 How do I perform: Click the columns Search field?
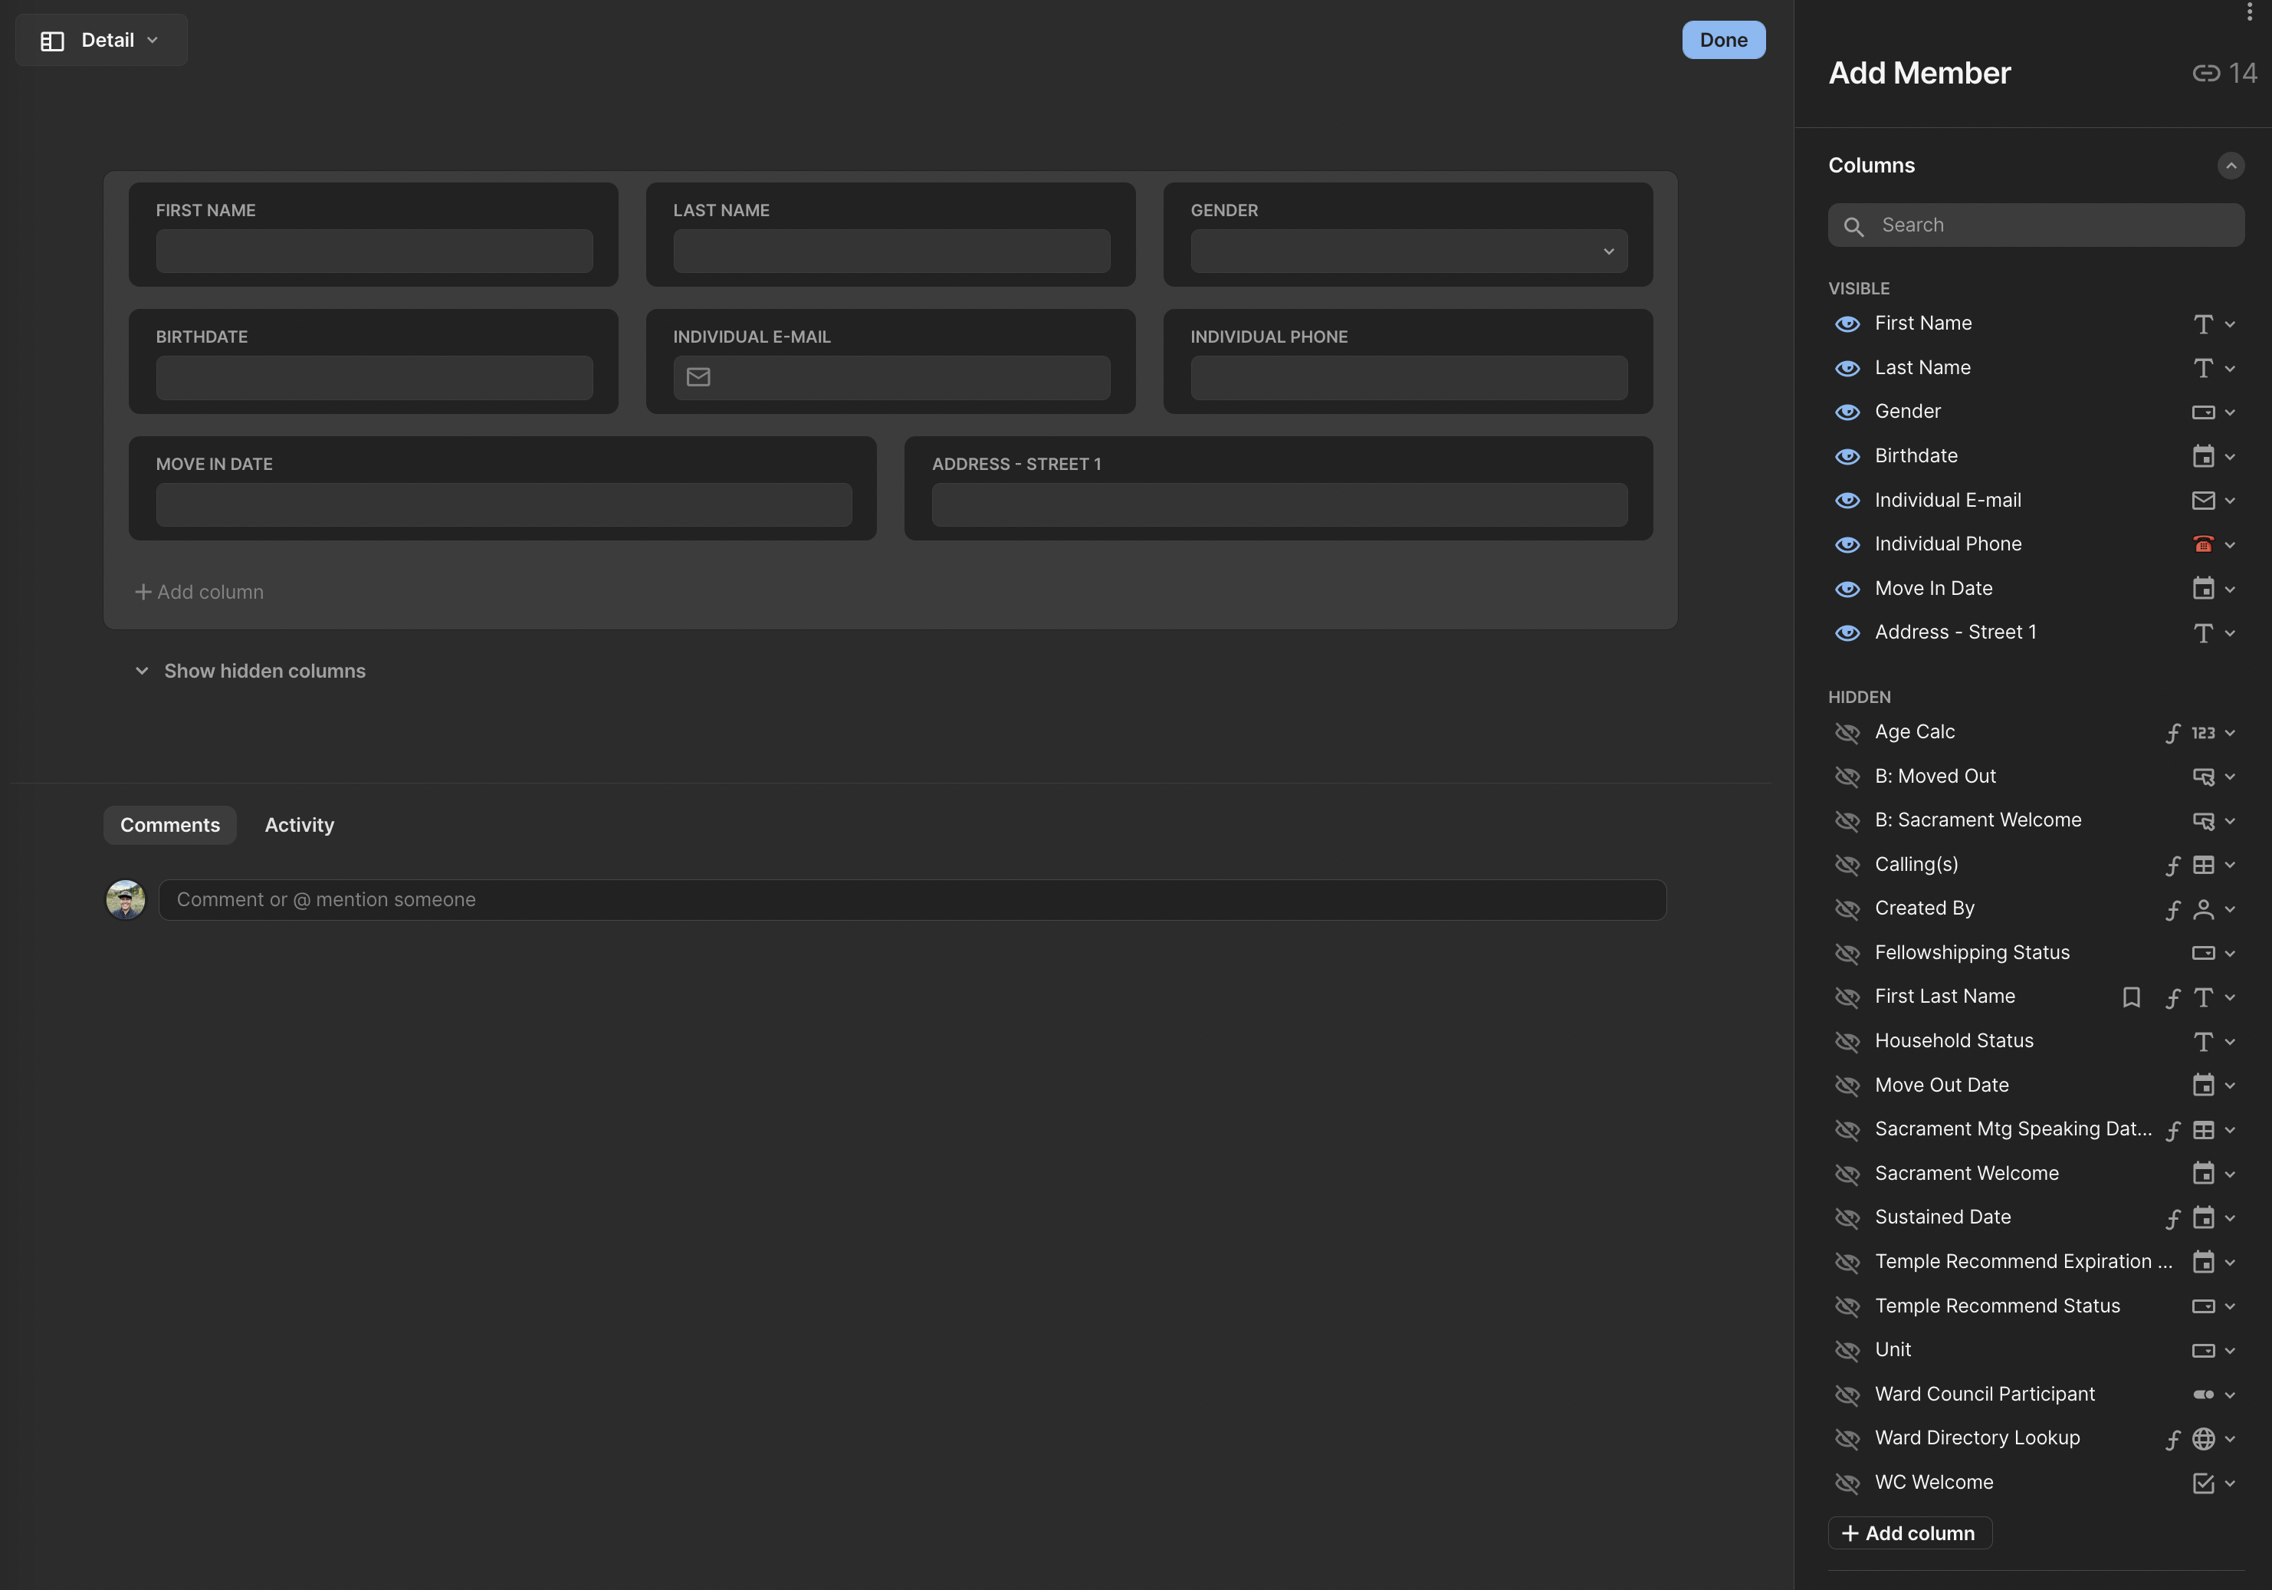pyautogui.click(x=2034, y=225)
